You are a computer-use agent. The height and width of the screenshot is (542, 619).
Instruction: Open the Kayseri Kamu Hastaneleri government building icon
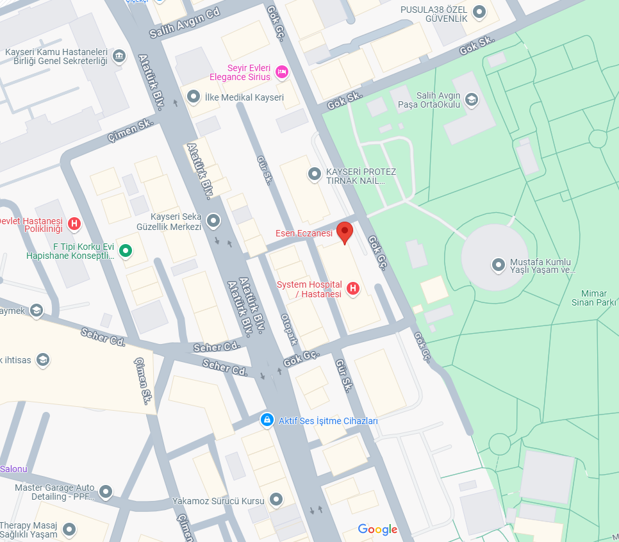pyautogui.click(x=119, y=56)
